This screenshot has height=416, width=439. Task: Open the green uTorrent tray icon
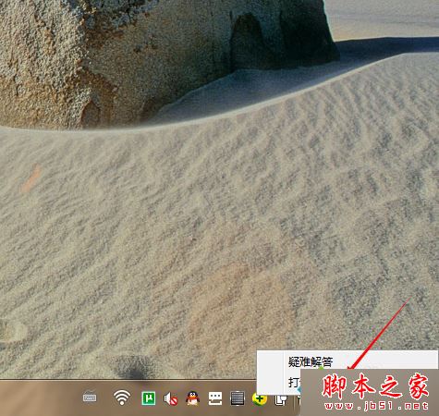pos(149,398)
